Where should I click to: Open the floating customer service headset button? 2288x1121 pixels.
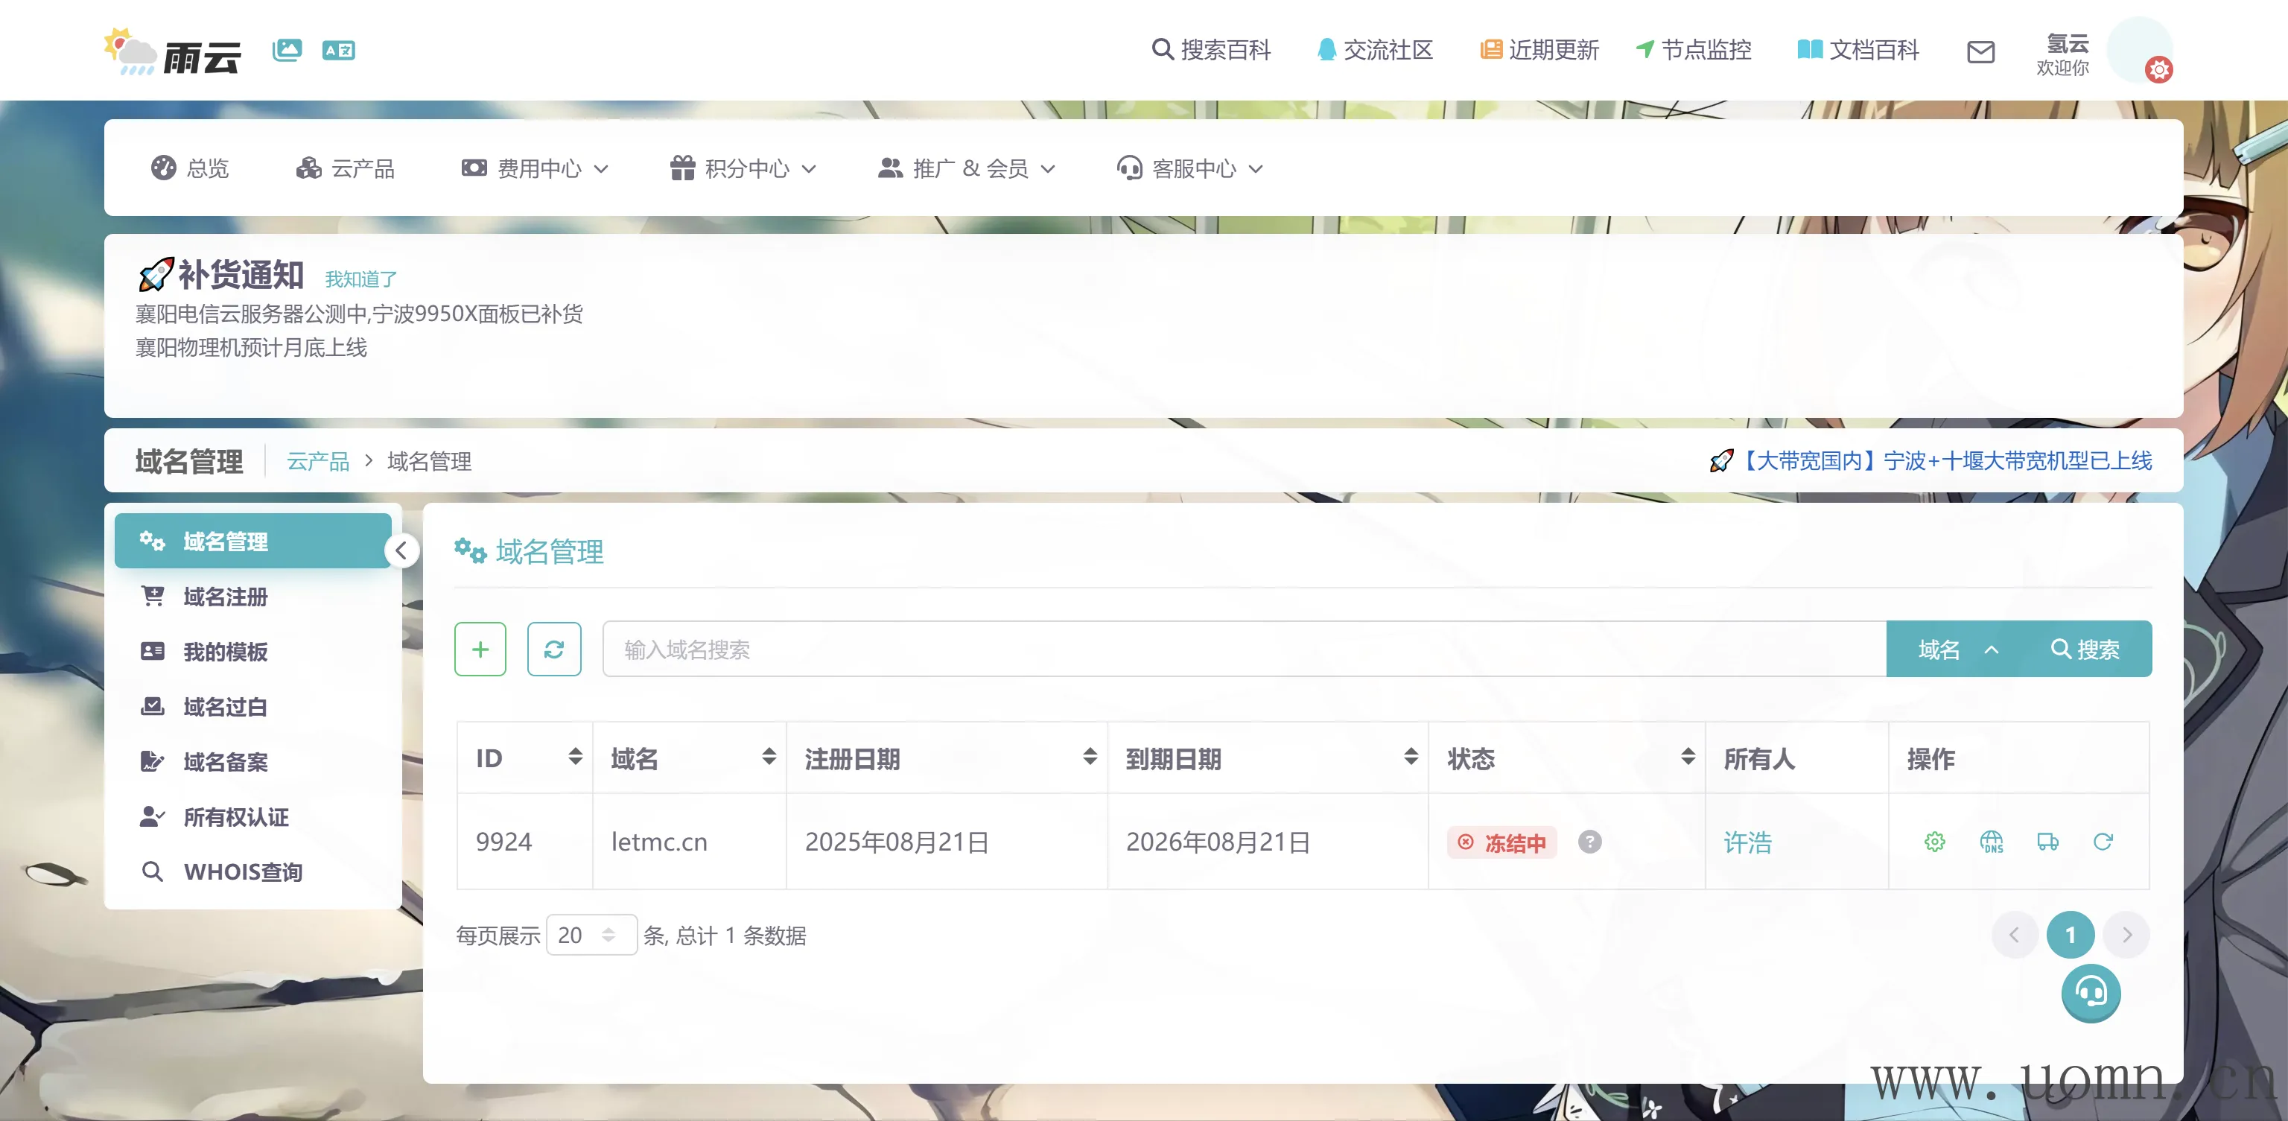[2090, 992]
